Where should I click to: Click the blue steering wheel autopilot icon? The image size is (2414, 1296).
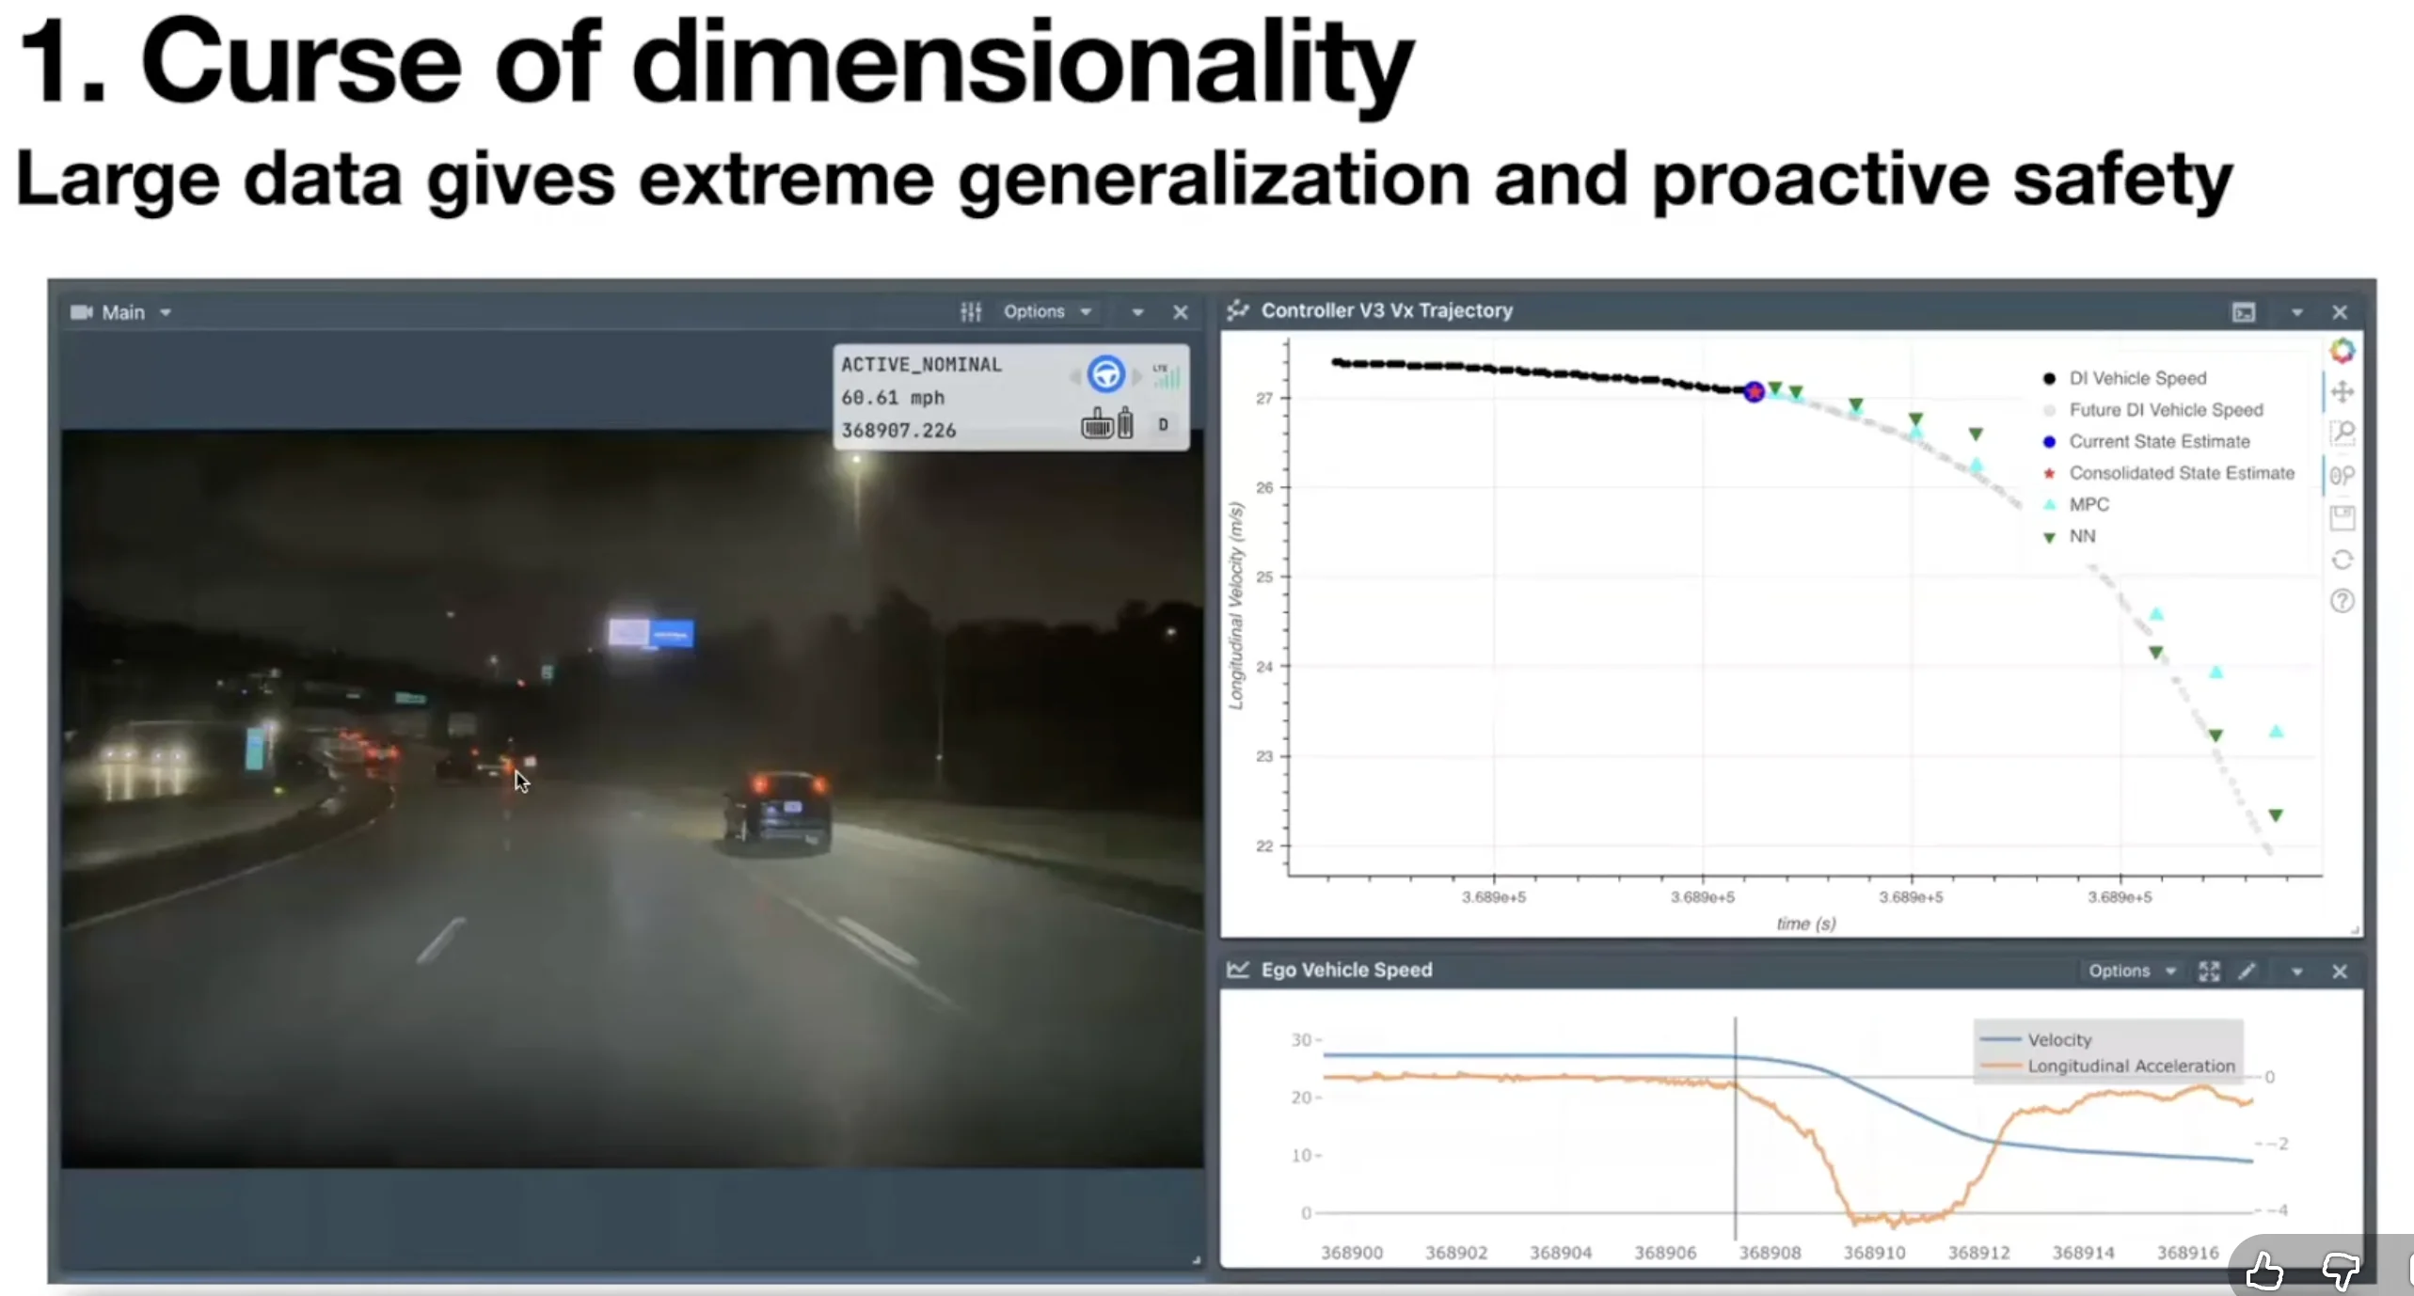tap(1105, 374)
